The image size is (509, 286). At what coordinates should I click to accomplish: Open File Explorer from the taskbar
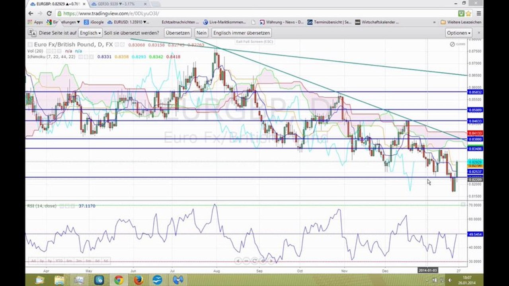pos(59,280)
